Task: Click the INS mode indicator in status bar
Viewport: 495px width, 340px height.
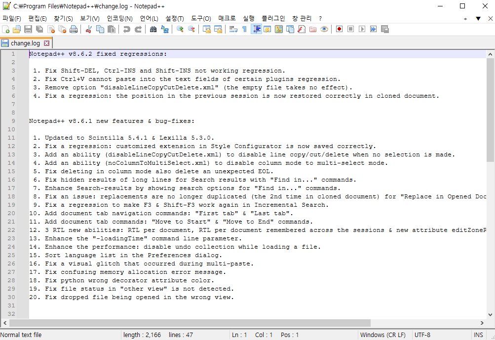Action: [x=478, y=335]
